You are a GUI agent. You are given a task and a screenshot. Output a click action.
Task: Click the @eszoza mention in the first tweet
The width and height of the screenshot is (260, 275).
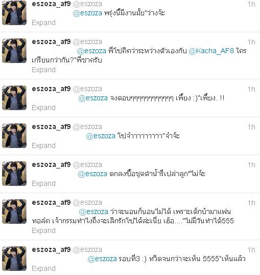[87, 13]
